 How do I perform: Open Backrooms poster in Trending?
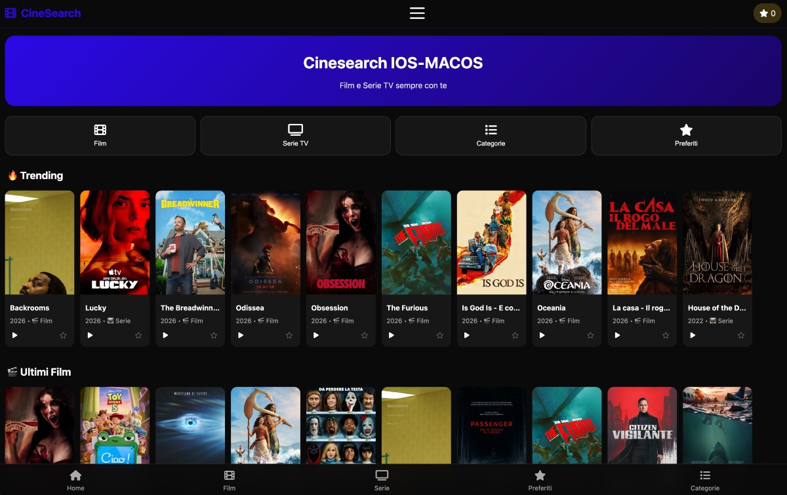39,243
